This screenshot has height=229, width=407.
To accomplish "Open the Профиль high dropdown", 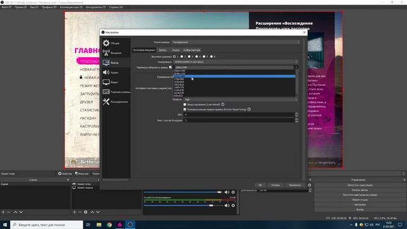I will coord(240,99).
